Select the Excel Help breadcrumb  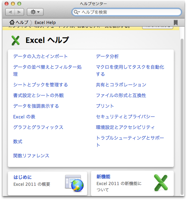[45, 23]
